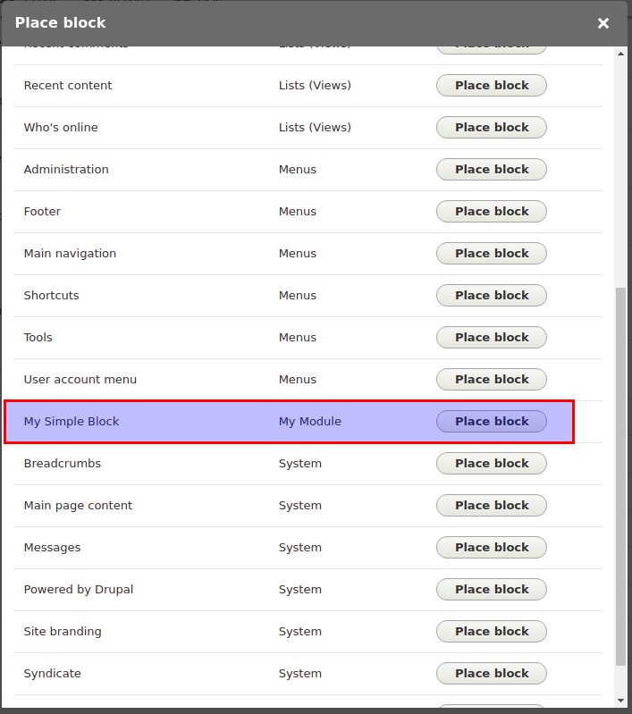This screenshot has width=632, height=714.
Task: Click 'System' category in Main page content row
Action: (x=300, y=506)
